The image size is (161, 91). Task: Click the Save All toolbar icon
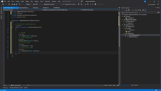17,4
